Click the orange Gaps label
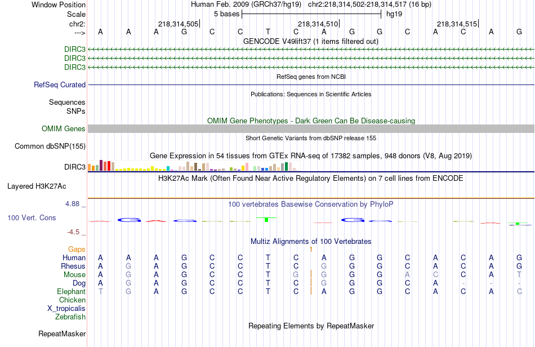The width and height of the screenshot is (535, 347). coord(77,249)
